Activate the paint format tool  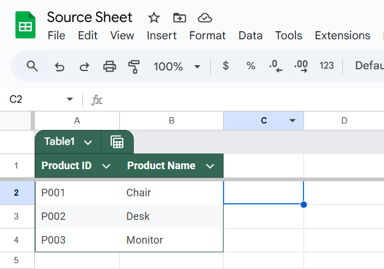click(x=134, y=66)
